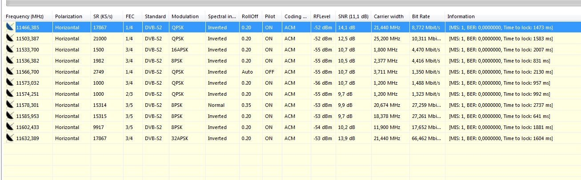Click RF level -56 dBm cell
This screenshot has width=581, height=180.
coord(322,83)
